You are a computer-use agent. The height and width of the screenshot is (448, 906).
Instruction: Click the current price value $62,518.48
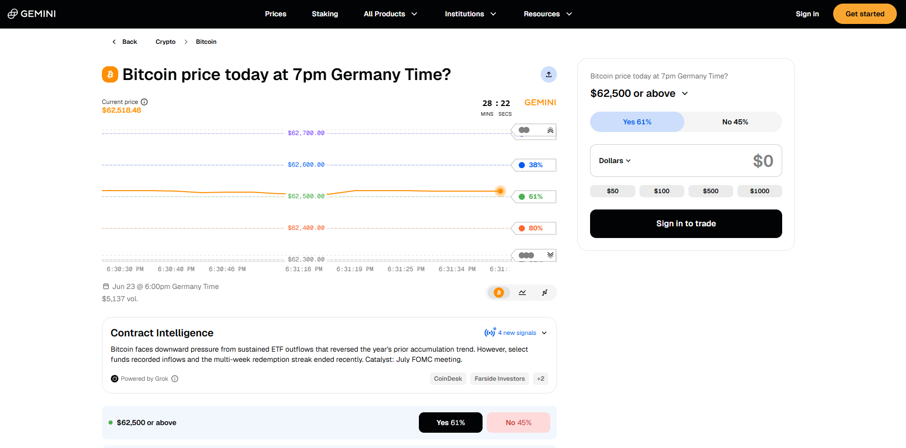coord(121,110)
